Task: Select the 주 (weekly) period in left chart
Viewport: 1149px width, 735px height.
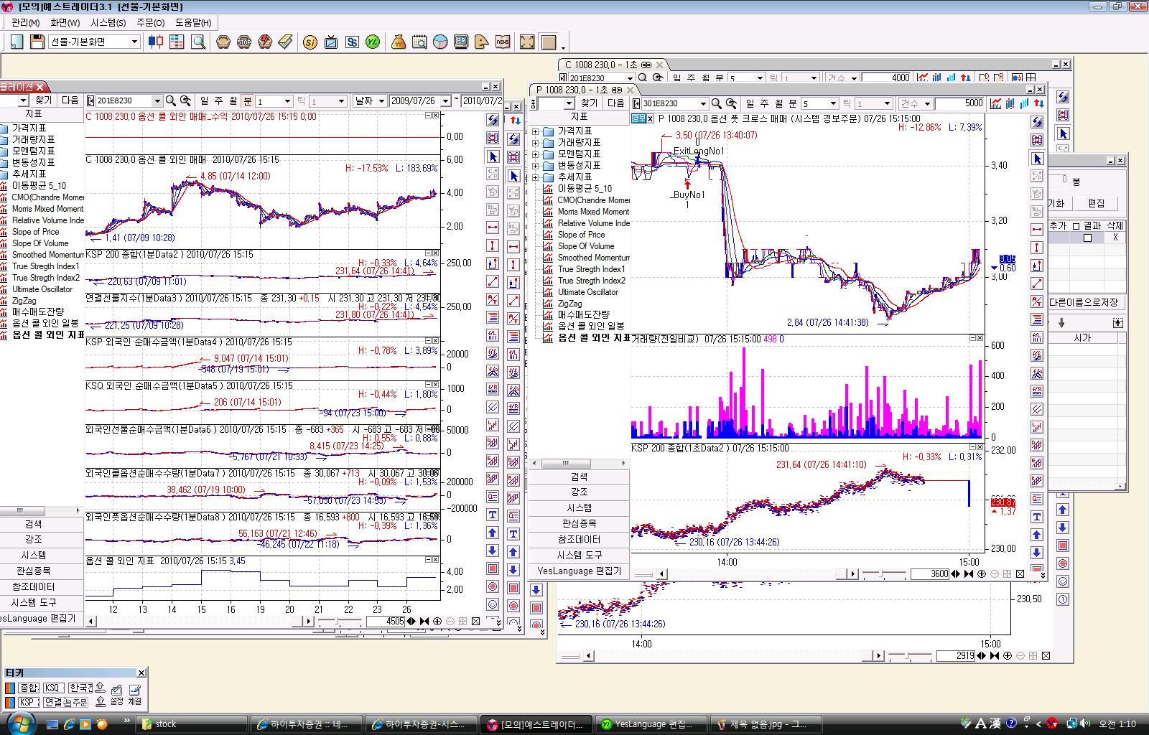Action: [x=219, y=101]
